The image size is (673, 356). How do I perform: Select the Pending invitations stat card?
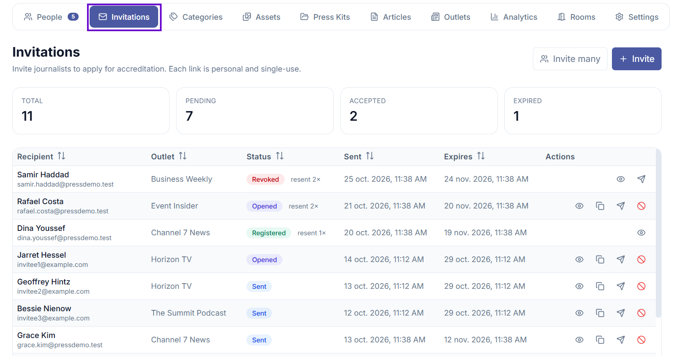click(x=255, y=111)
